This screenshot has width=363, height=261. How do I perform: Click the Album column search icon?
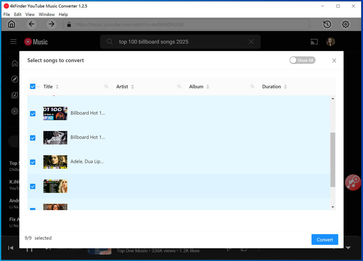[x=252, y=87]
